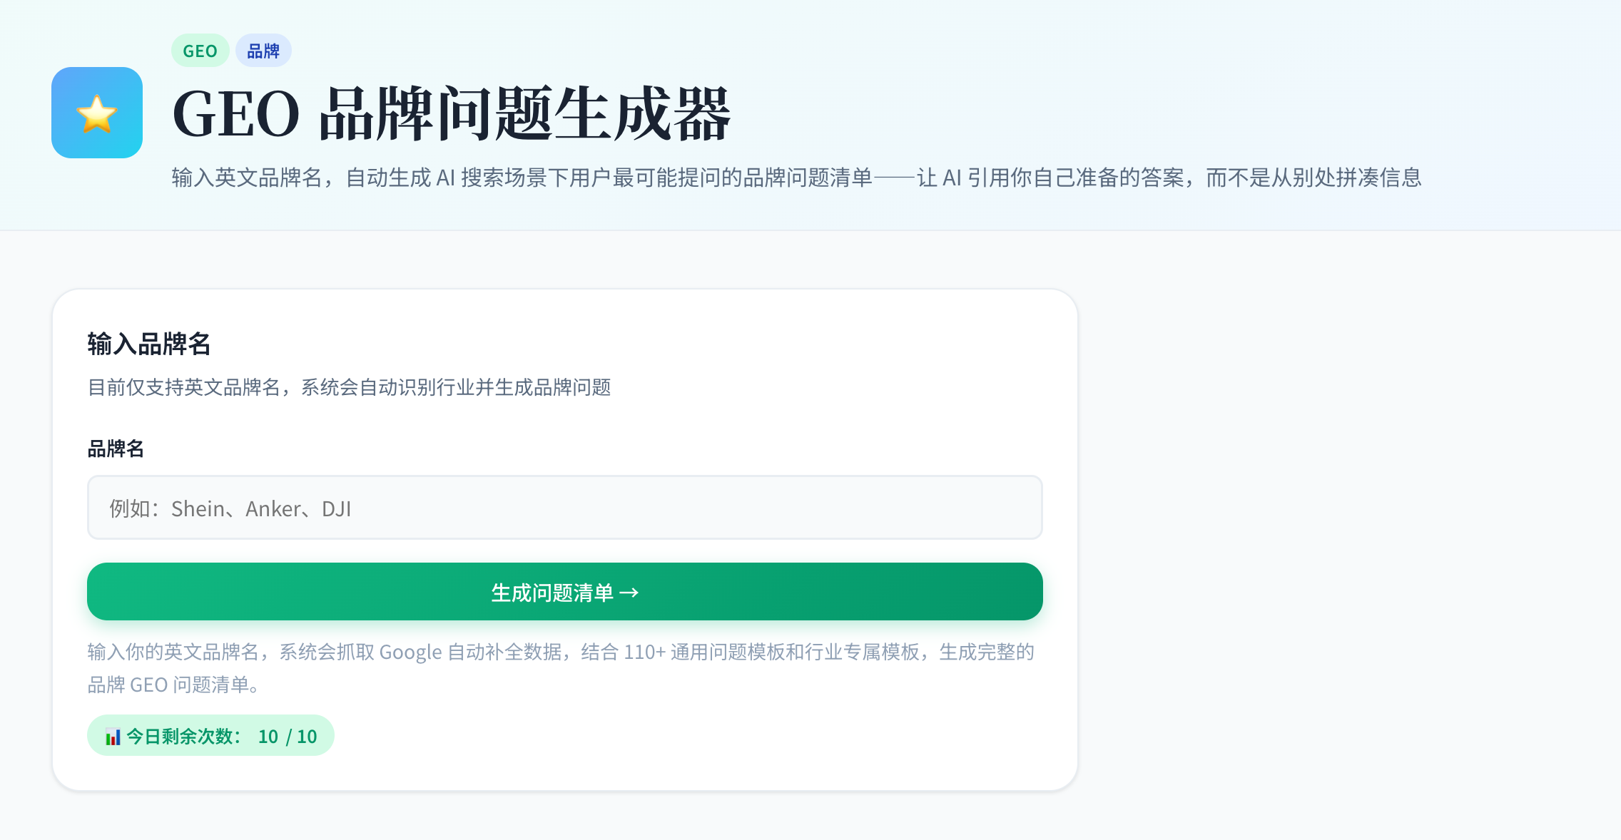The height and width of the screenshot is (840, 1621).
Task: Click the star logo icon
Action: [97, 113]
